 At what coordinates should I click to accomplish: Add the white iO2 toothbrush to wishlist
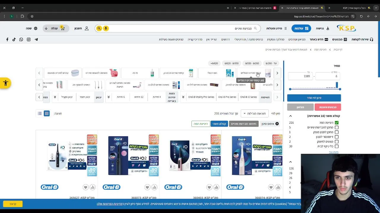pos(271,187)
